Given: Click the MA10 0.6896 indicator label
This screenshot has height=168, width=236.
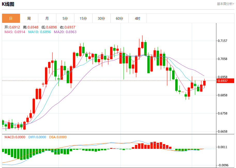Looking at the screenshot, I should pos(40,32).
